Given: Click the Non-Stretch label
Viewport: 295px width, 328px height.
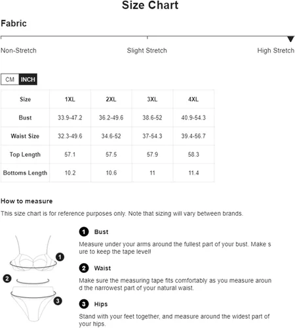Looking at the screenshot, I should click(18, 51).
